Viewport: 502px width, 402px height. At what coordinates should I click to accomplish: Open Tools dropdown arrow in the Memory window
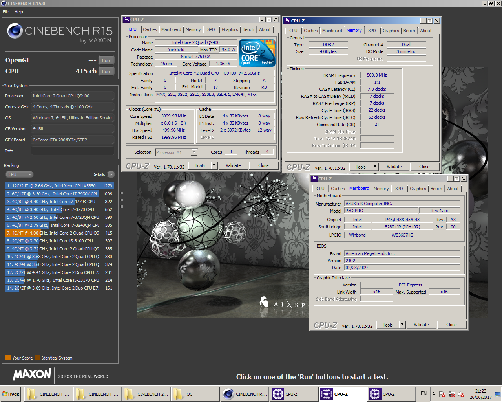point(375,167)
